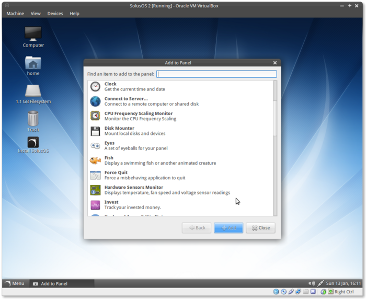The height and width of the screenshot is (299, 366).
Task: Select the Clock applet icon
Action: click(95, 87)
